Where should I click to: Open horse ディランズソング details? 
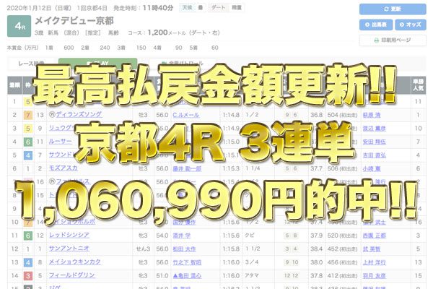pyautogui.click(x=80, y=114)
